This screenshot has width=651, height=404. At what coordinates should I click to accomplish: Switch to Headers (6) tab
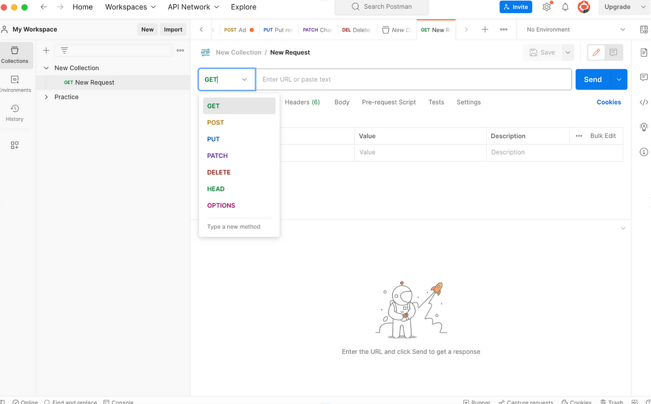(302, 102)
